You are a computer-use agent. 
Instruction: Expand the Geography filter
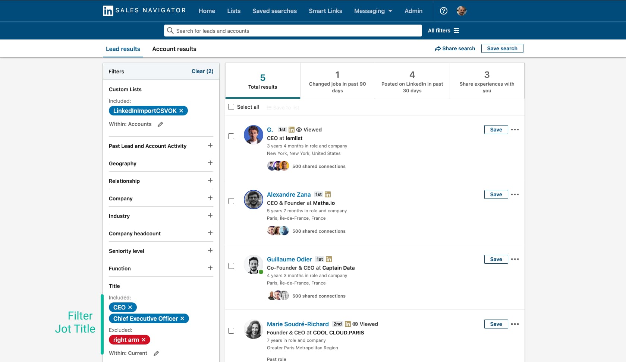210,163
